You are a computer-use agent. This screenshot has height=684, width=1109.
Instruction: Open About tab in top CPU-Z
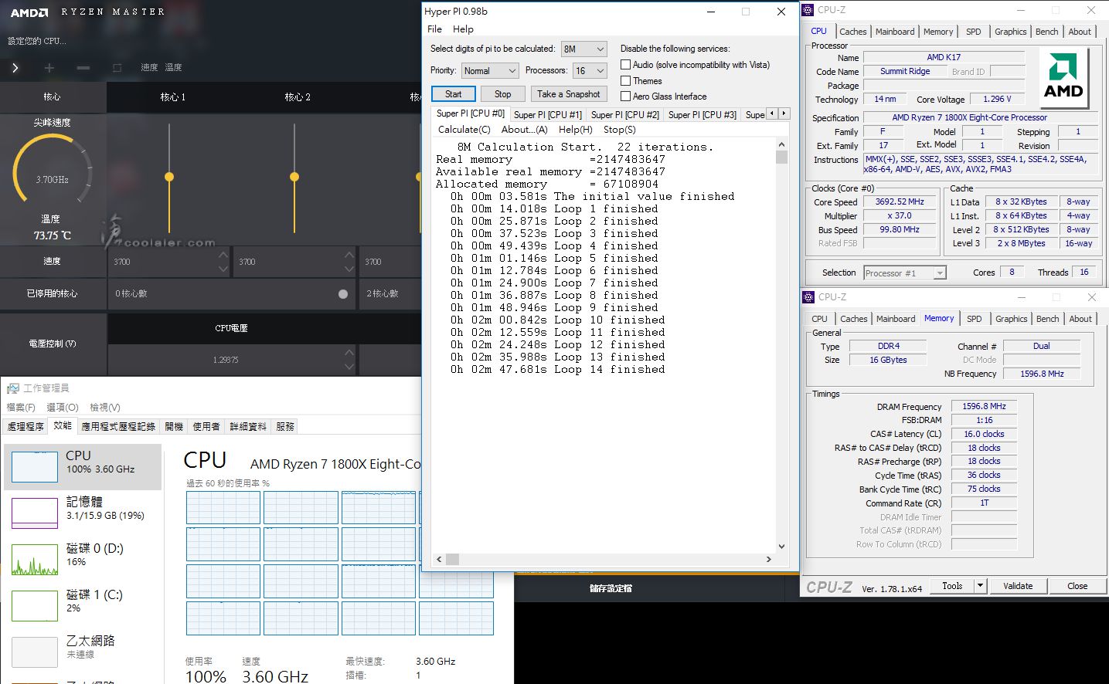coord(1080,32)
